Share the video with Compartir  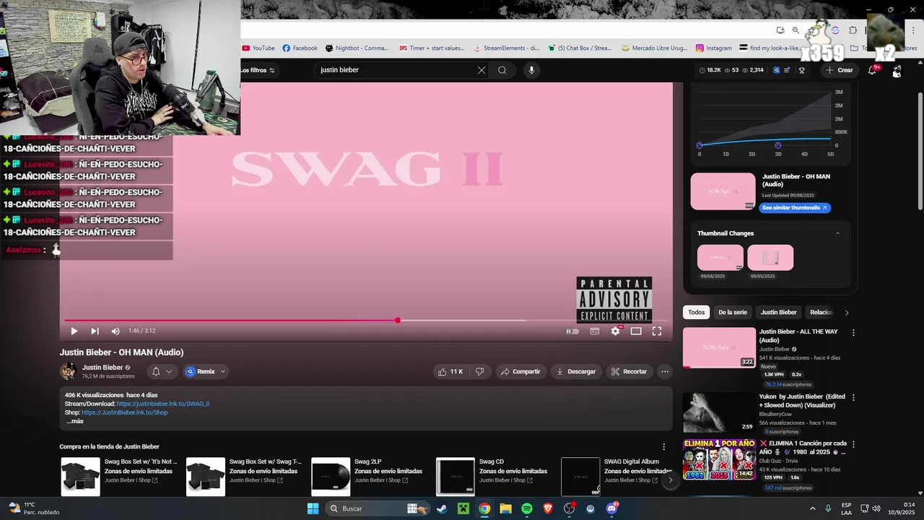520,371
